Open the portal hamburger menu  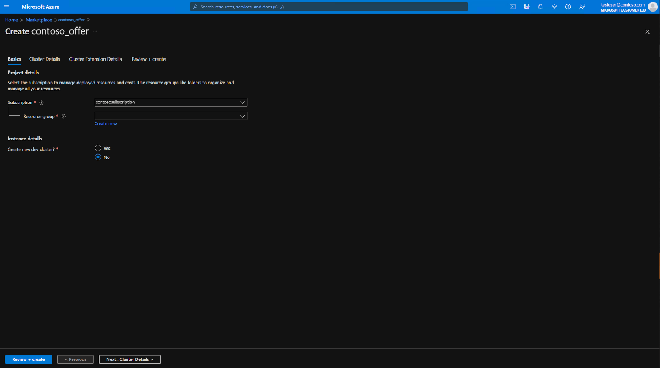pyautogui.click(x=6, y=7)
